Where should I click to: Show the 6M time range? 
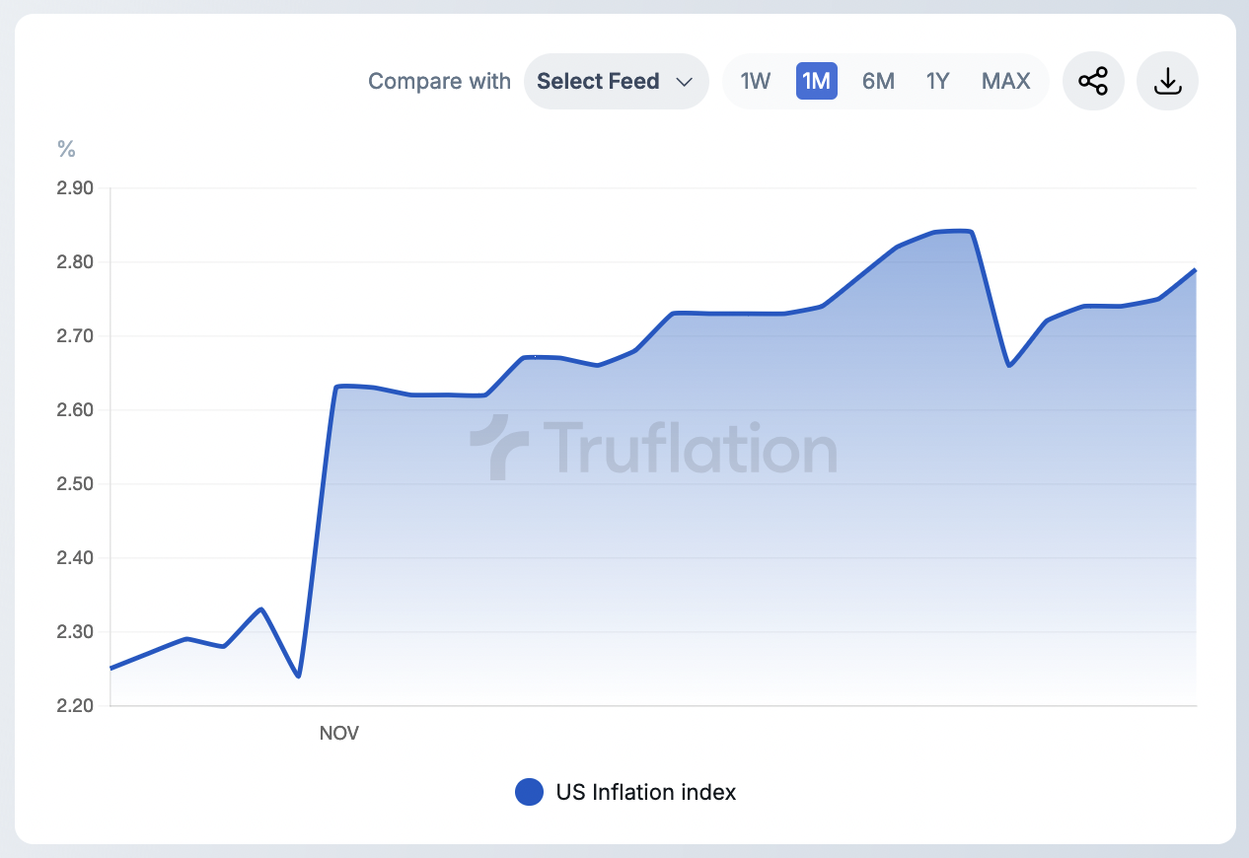tap(878, 81)
